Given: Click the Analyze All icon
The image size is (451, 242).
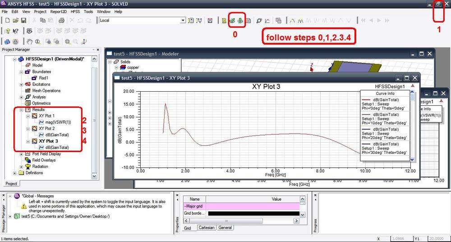Looking at the screenshot, I should click(x=240, y=21).
